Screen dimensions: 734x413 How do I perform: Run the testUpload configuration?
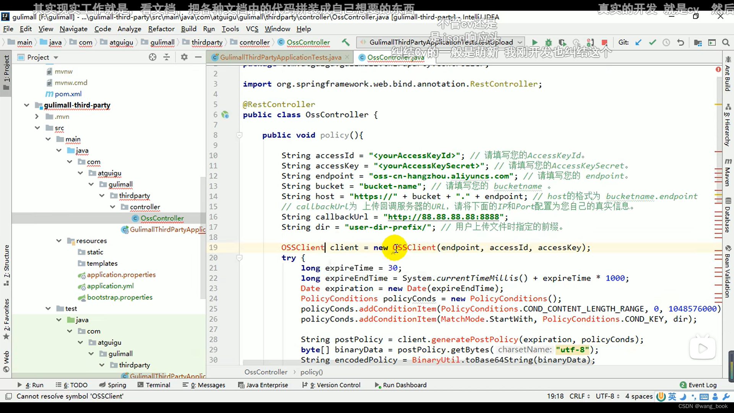point(535,42)
